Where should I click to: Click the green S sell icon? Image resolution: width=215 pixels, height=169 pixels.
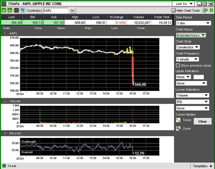pos(10,10)
